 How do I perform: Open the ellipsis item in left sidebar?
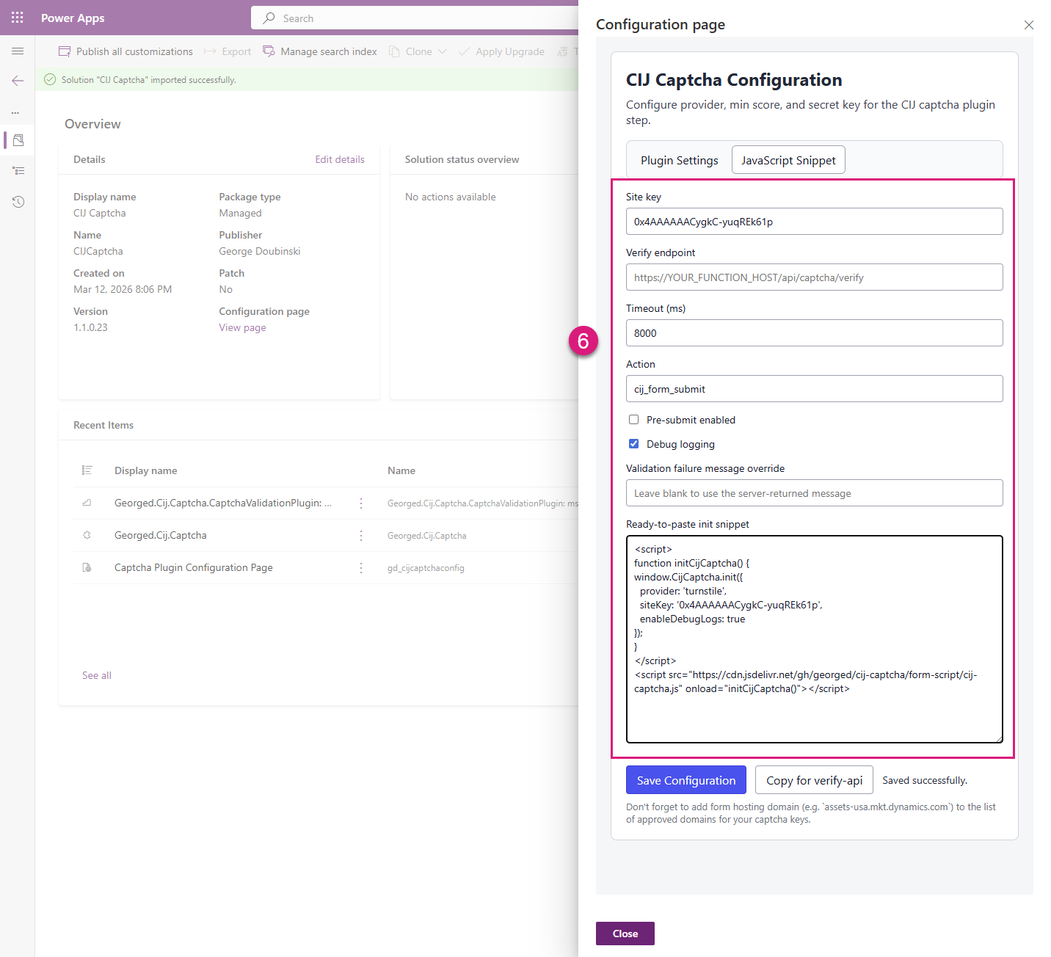[15, 112]
